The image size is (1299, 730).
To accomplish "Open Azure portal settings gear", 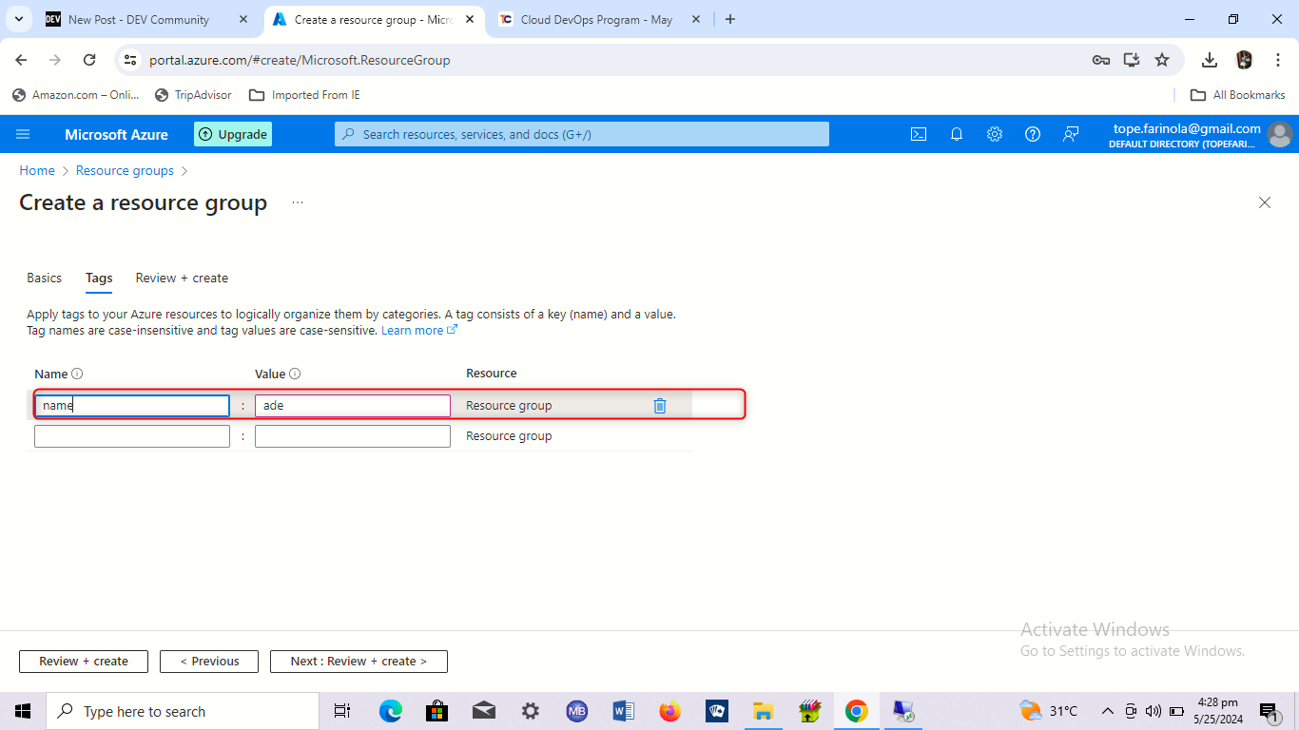I will pyautogui.click(x=995, y=134).
